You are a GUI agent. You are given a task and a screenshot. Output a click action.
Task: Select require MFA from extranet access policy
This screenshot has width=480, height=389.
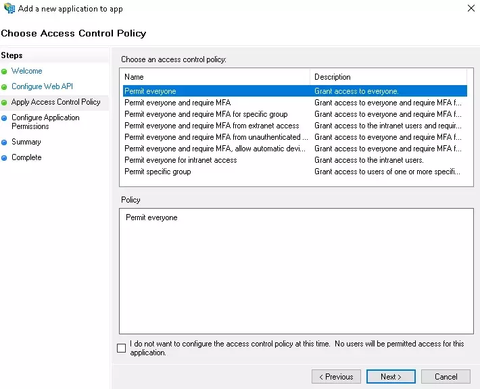coord(295,126)
